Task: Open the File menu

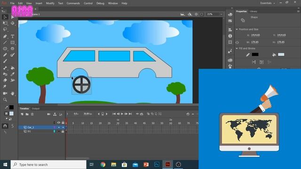Action: (x=12, y=3)
